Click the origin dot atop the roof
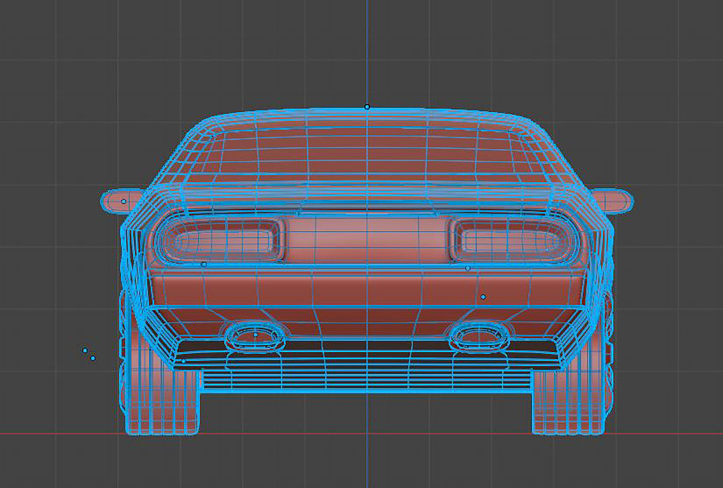The height and width of the screenshot is (488, 723). tap(367, 107)
